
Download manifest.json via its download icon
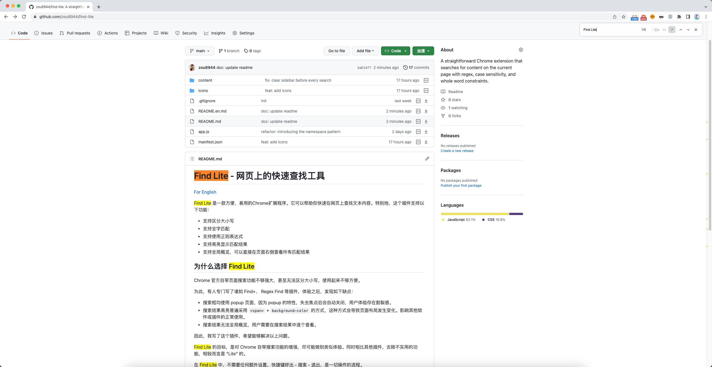[426, 142]
